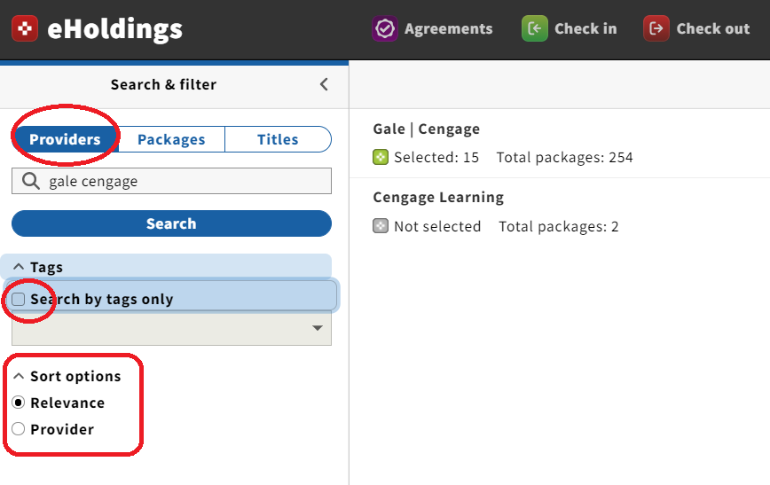
Task: Open the tags selection dropdown
Action: [x=171, y=328]
